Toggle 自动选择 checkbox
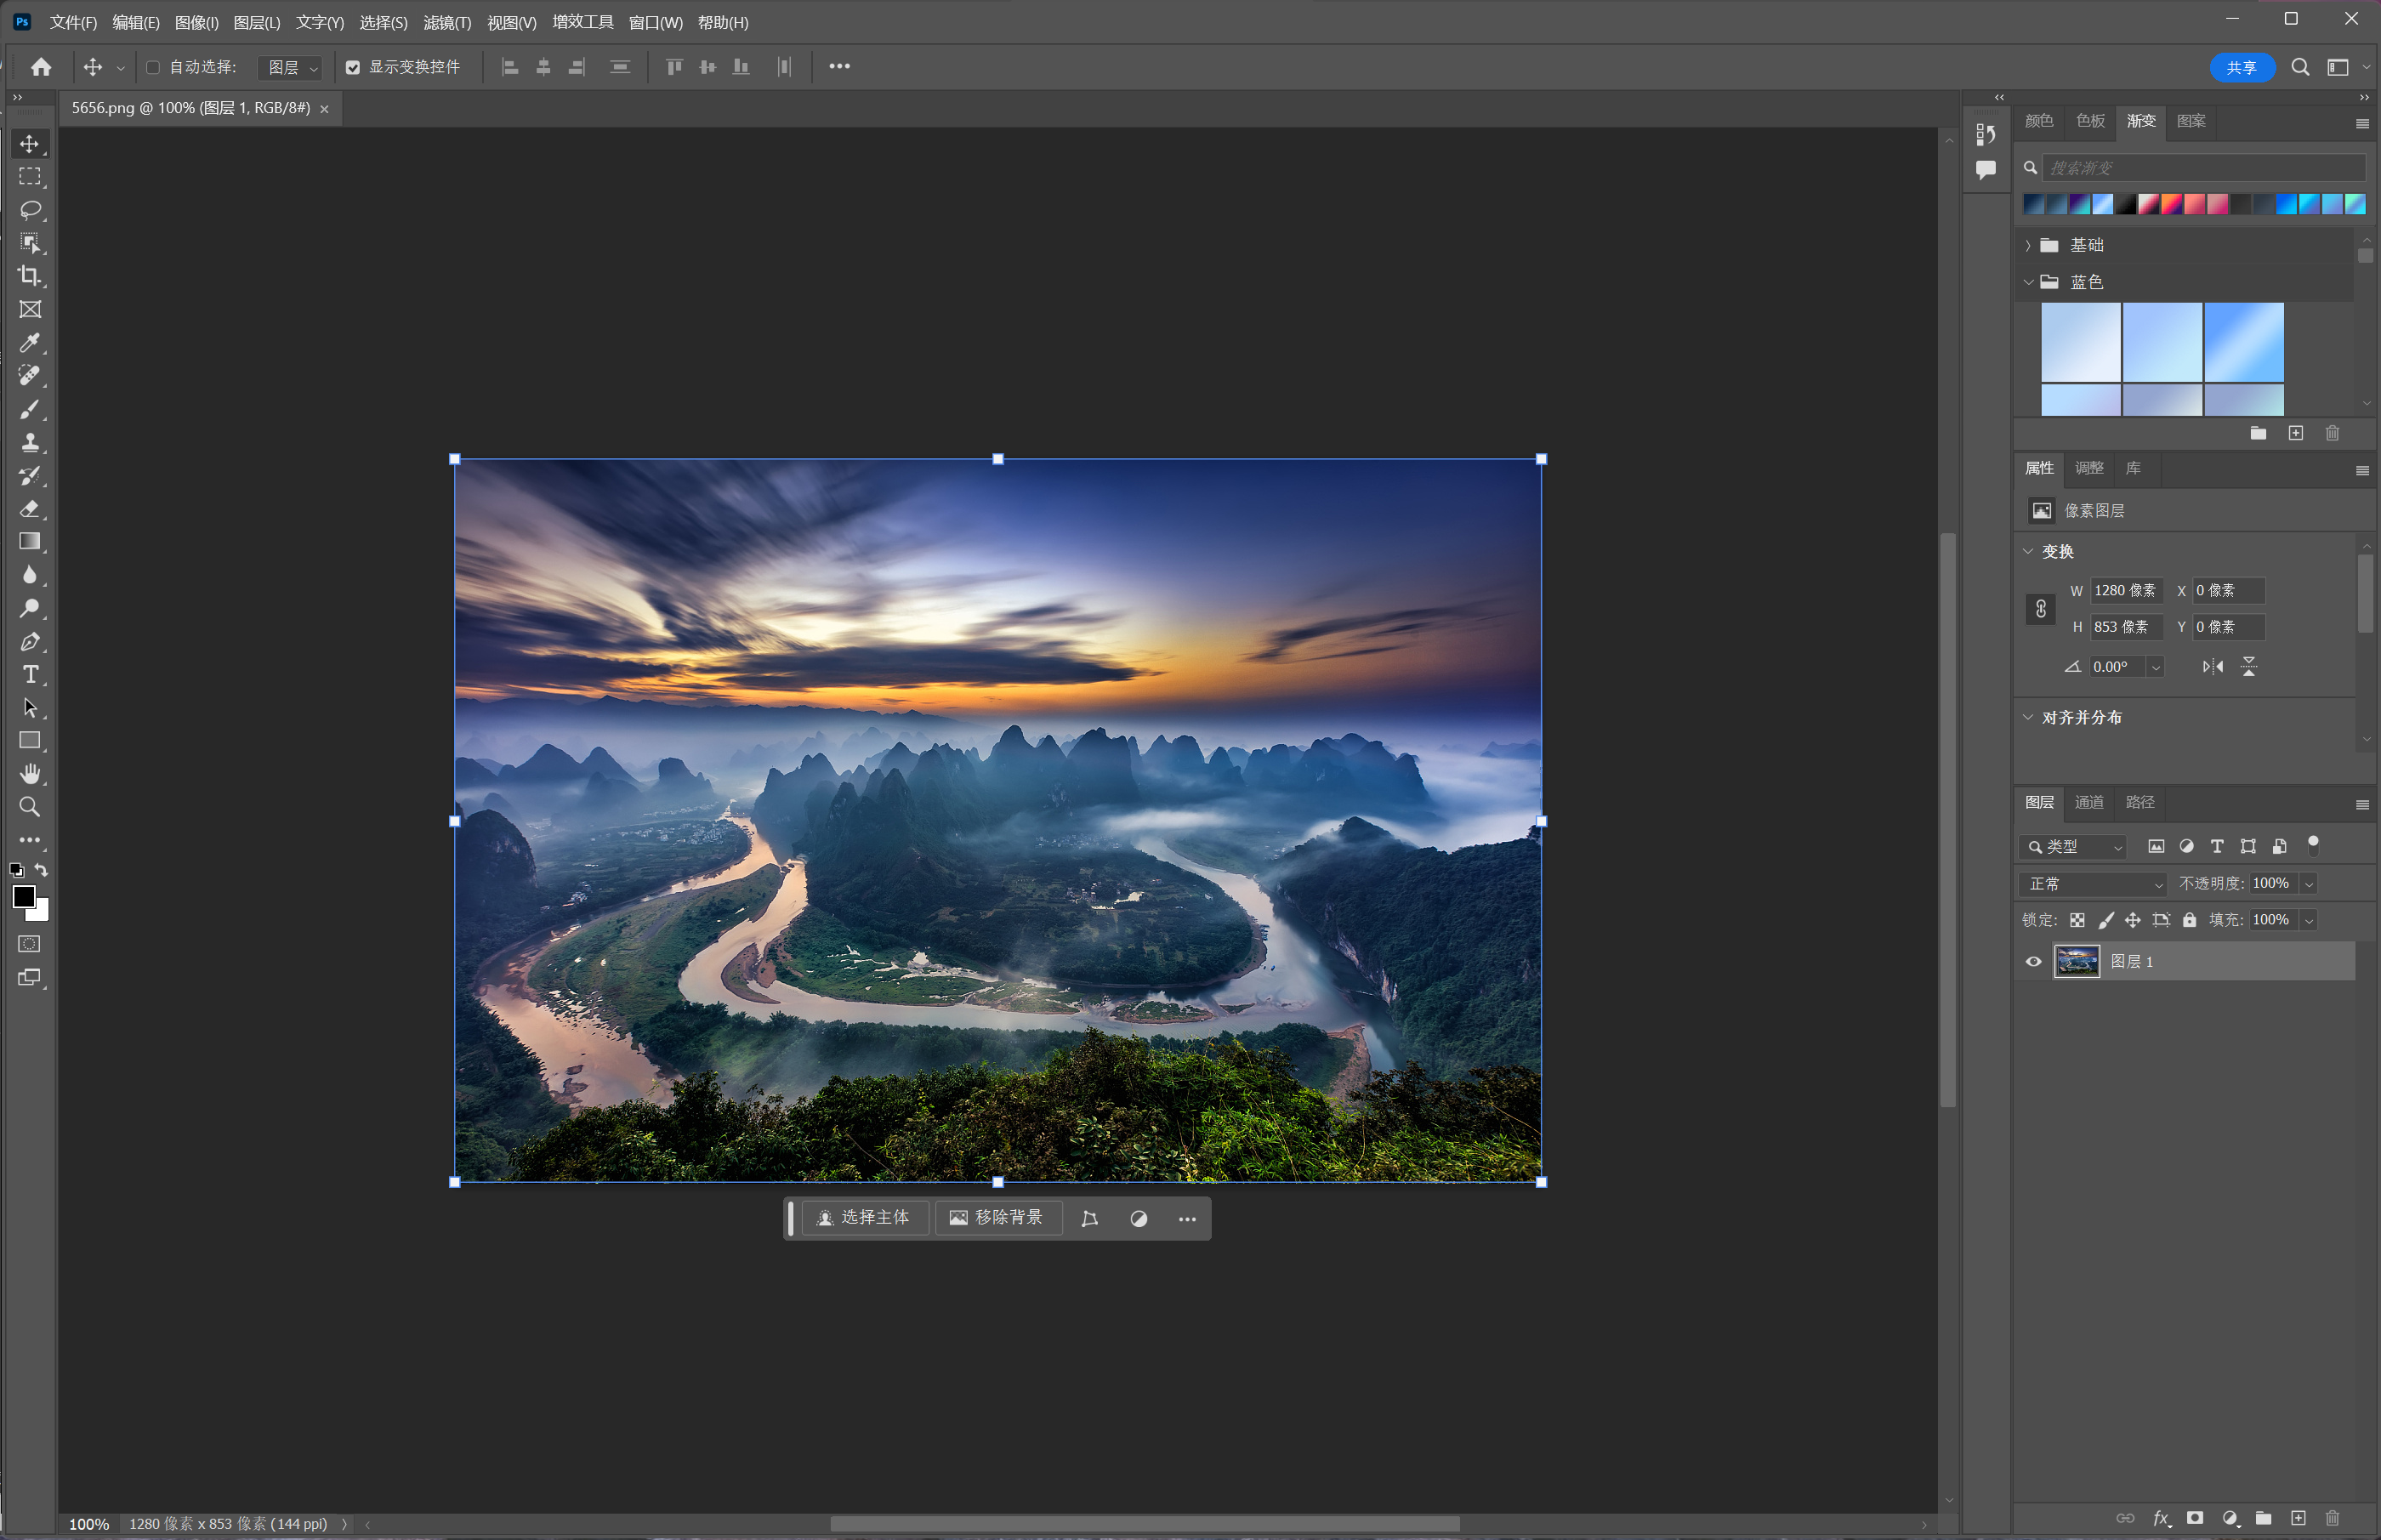This screenshot has width=2381, height=1540. pos(153,67)
